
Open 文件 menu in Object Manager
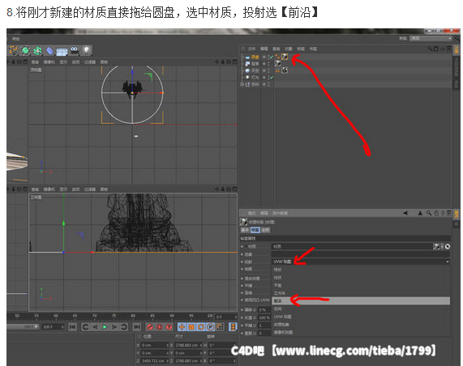coord(251,49)
